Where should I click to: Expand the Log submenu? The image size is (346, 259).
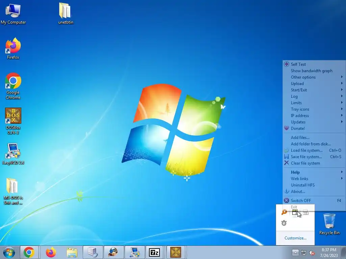[x=314, y=96]
